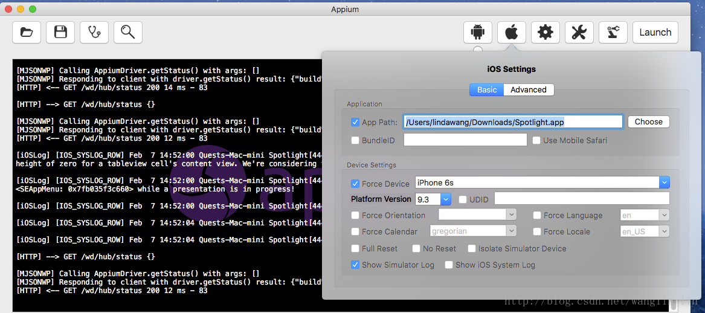Click the App Path text field
The image size is (705, 313).
(x=513, y=122)
